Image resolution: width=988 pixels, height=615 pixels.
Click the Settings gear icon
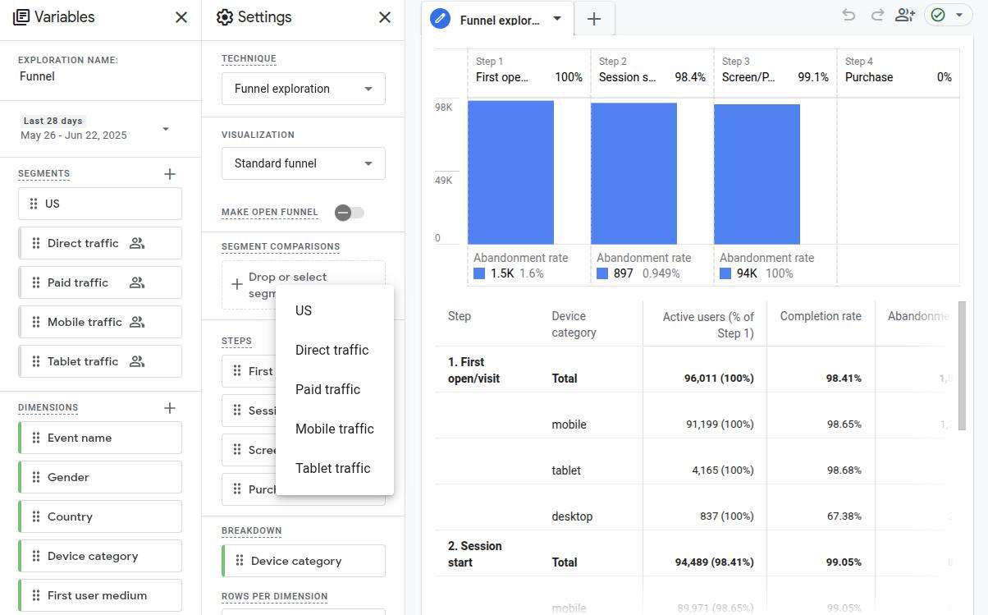point(225,17)
